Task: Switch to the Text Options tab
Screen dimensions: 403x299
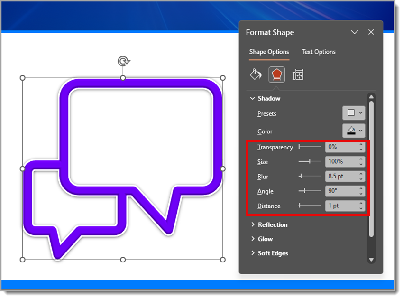Action: (x=319, y=52)
